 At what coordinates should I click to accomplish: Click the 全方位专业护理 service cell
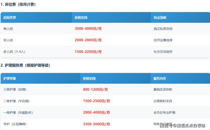point(165,113)
